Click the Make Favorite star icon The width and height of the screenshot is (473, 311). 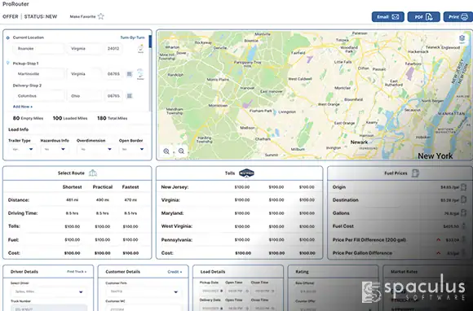101,16
